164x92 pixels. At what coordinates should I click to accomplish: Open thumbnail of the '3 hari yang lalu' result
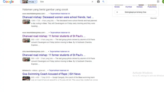point(26,60)
